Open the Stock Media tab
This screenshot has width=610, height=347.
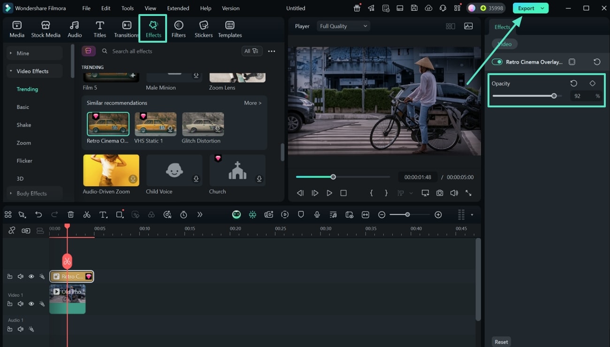(x=46, y=29)
